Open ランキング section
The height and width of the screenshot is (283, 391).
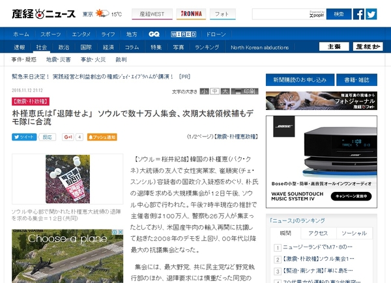[207, 47]
